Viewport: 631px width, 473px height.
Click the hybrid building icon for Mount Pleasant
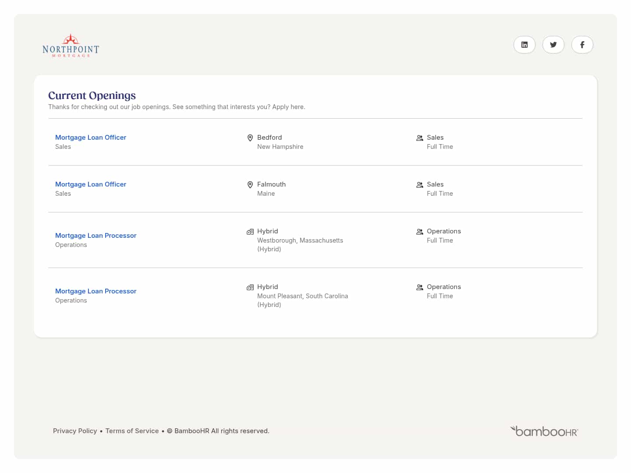coord(250,287)
